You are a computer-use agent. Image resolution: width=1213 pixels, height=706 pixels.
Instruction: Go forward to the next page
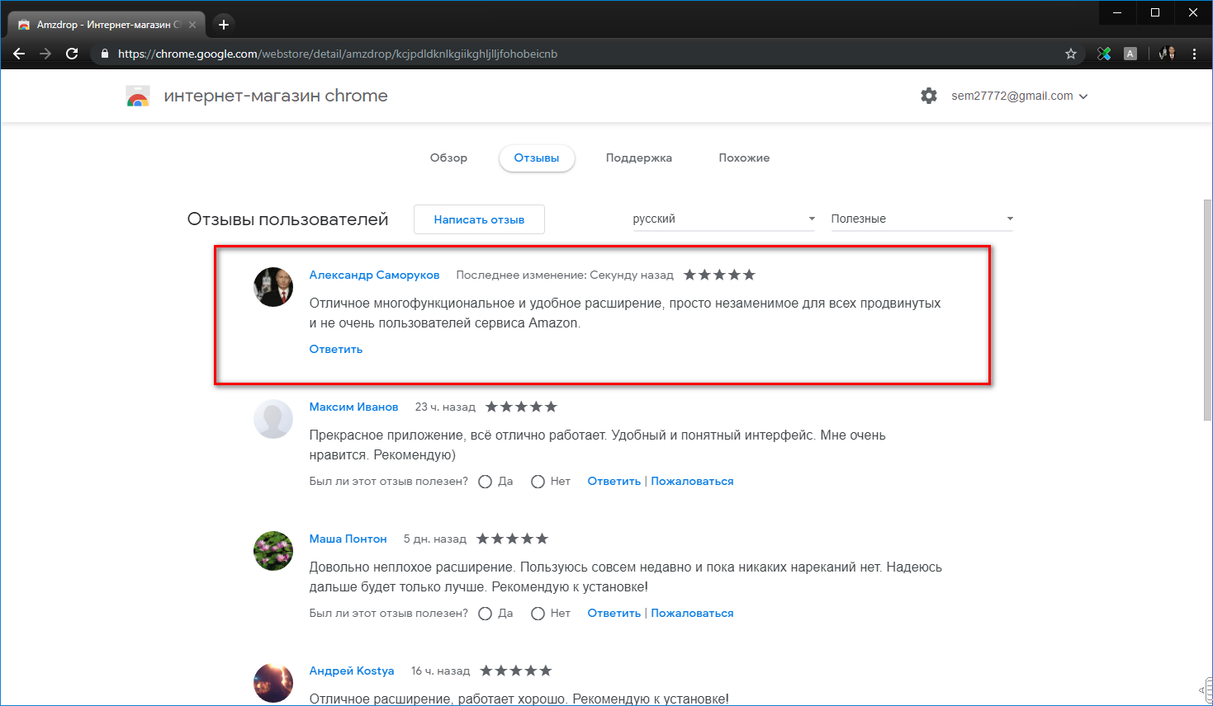click(x=45, y=54)
